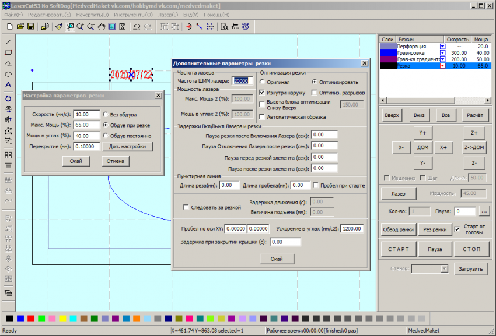
Task: Click the zoom in magnifier icon
Action: coord(80,26)
